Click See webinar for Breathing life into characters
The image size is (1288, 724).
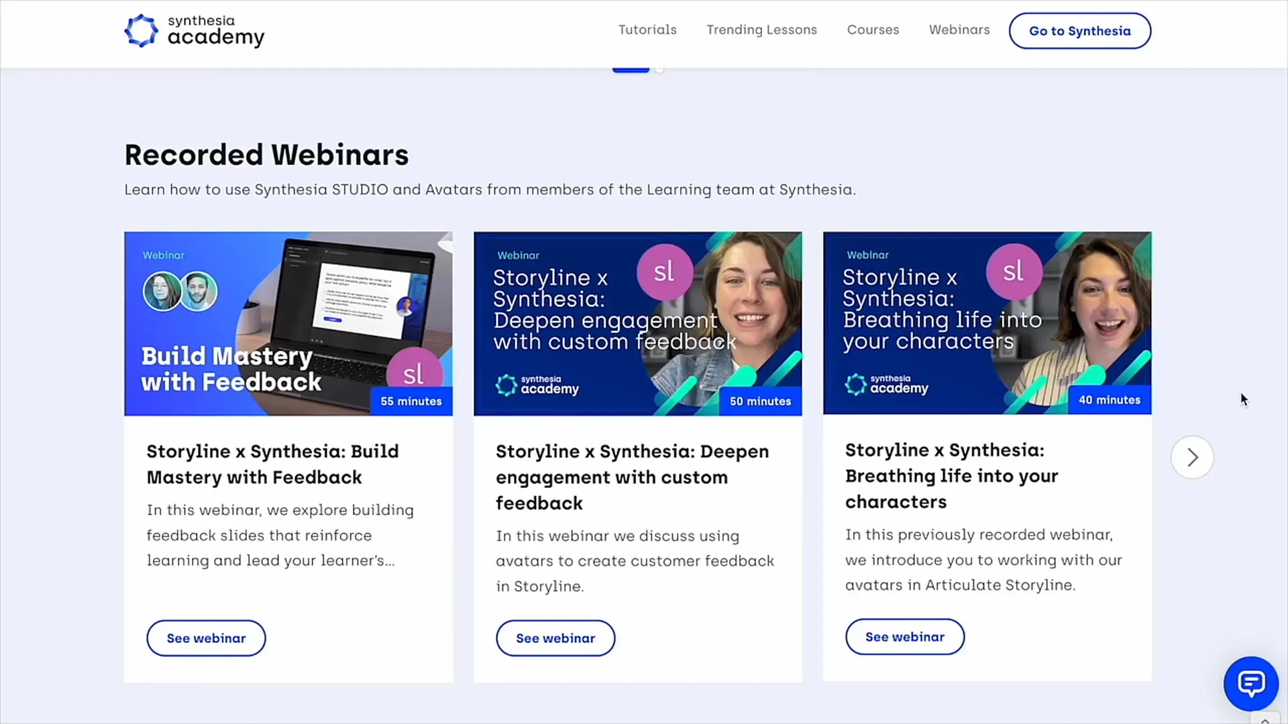point(904,636)
